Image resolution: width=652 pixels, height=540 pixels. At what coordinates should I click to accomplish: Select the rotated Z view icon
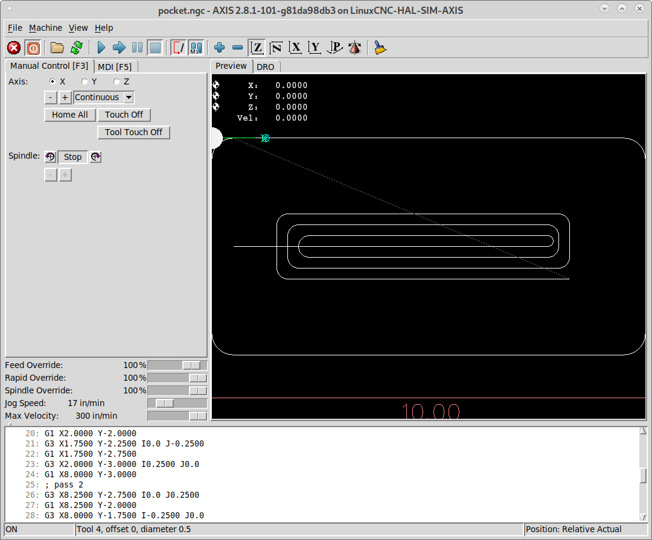point(276,48)
